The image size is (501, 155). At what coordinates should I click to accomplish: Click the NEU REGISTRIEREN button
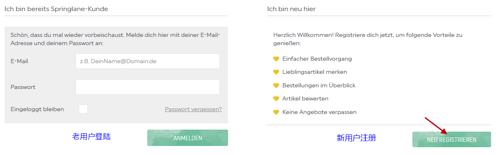452,139
